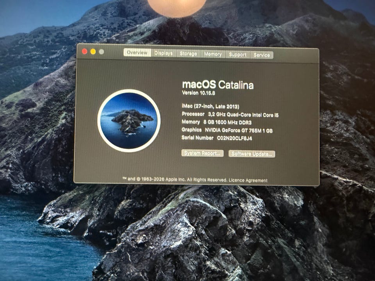Close the About This Mac window
This screenshot has width=375, height=281.
tap(84, 52)
